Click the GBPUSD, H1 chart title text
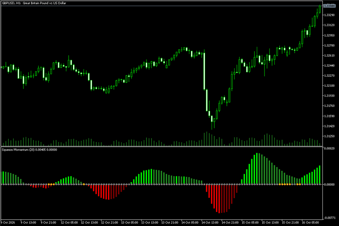This screenshot has width=339, height=226. (34, 3)
